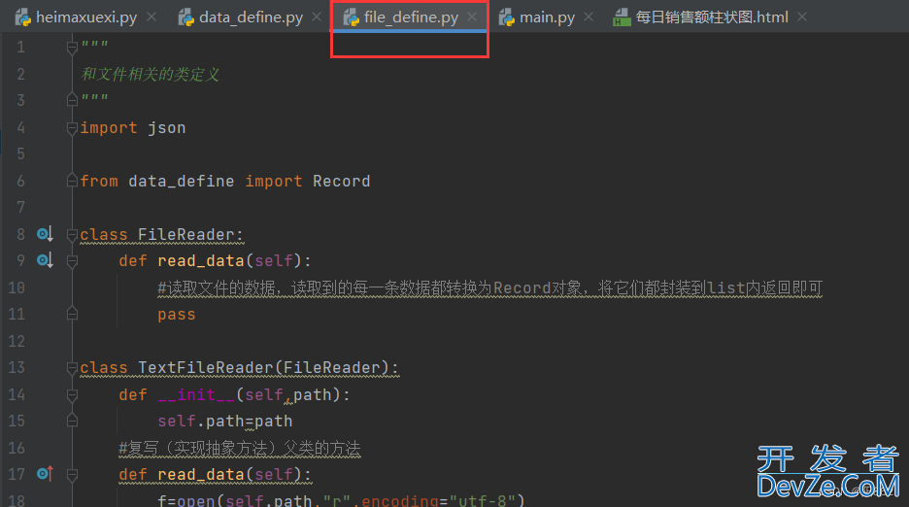Viewport: 909px width, 507px height.
Task: Collapse the TextFileReader class fold at line 13
Action: [x=72, y=368]
